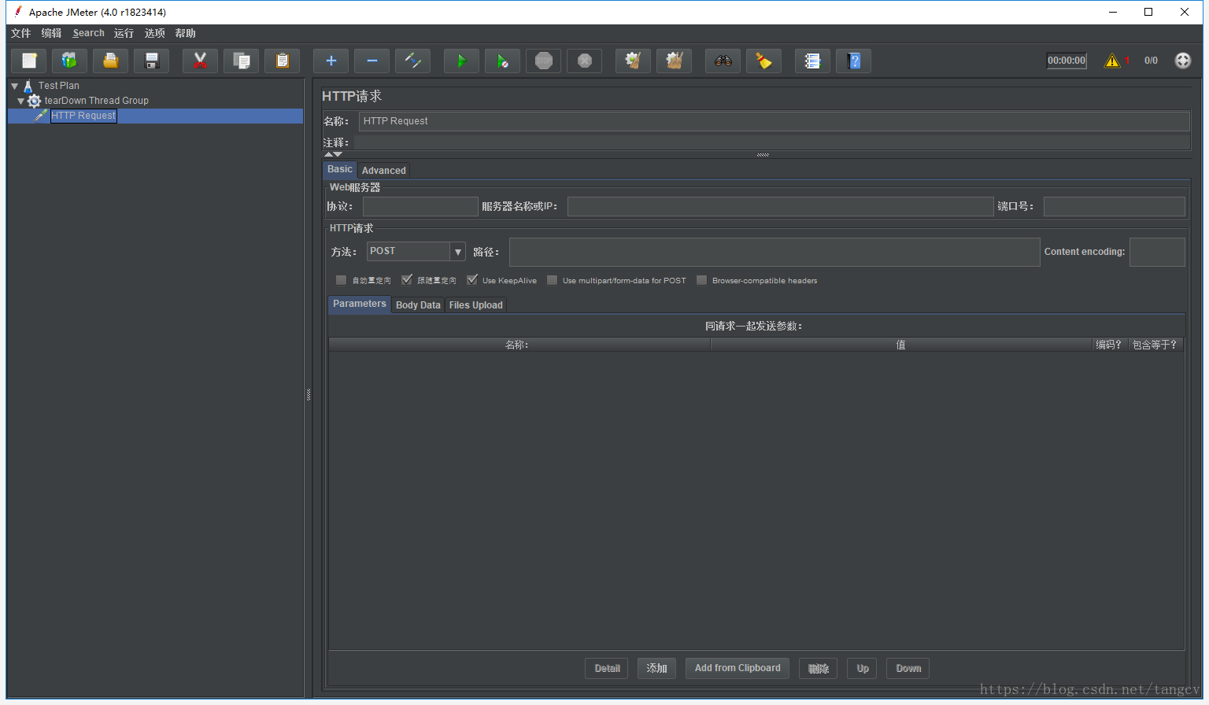Open Help with the question mark icon
The height and width of the screenshot is (705, 1209).
853,61
